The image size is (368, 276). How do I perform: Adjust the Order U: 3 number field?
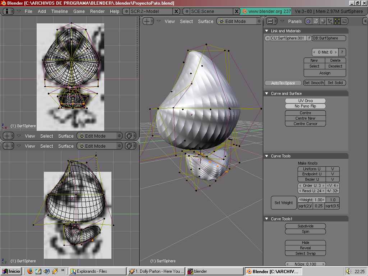(x=312, y=185)
